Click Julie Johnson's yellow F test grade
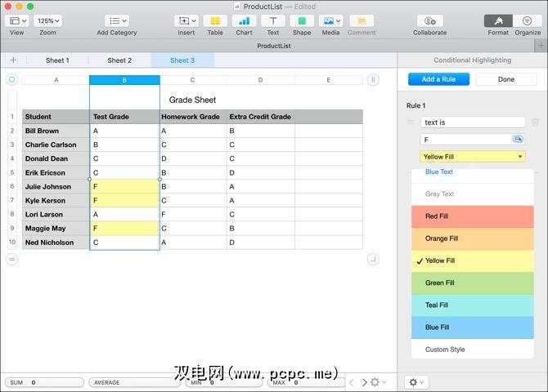548x392 pixels. 124,187
